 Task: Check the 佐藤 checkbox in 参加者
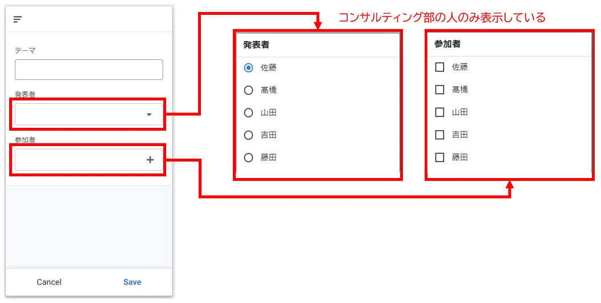pos(439,67)
